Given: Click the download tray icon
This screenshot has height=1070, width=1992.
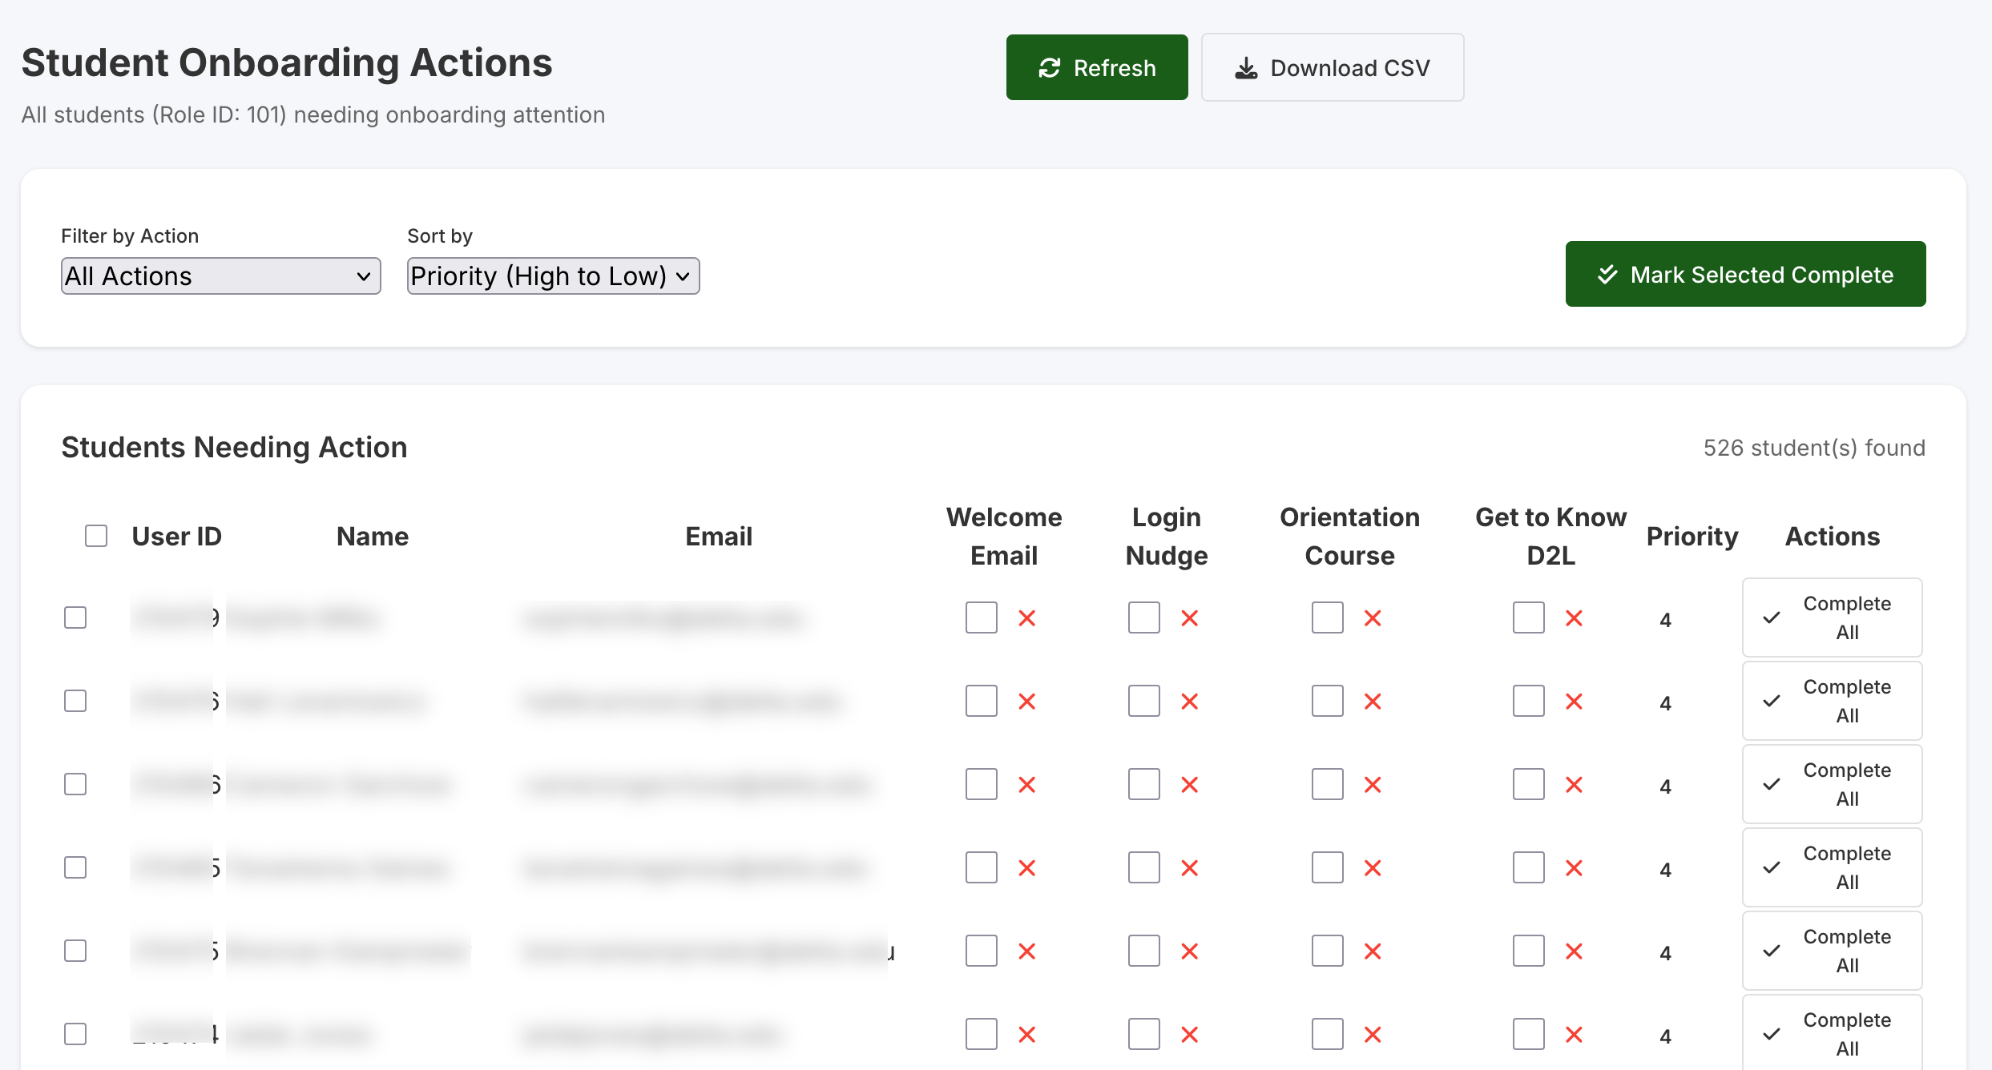Looking at the screenshot, I should coord(1246,68).
